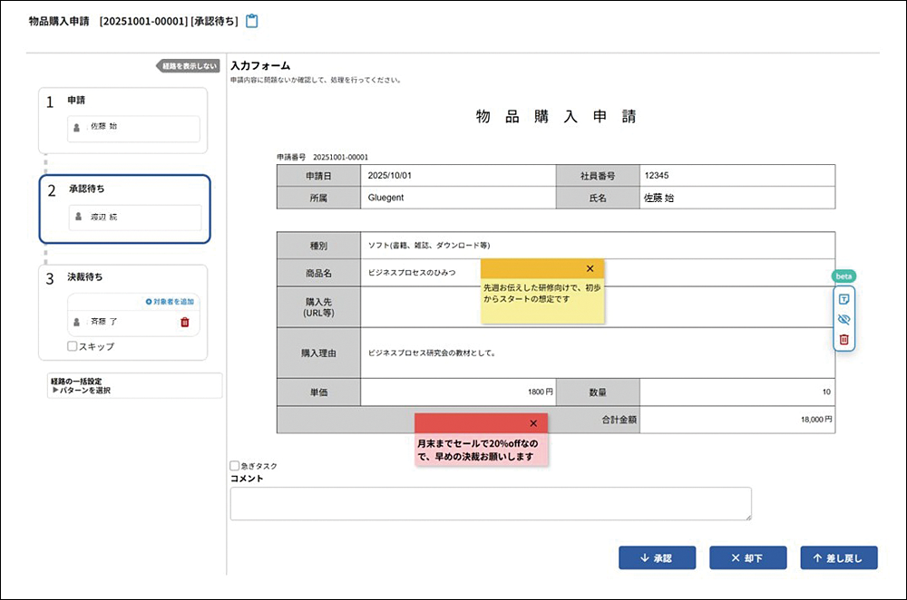Delete sticky notes using red trash icon in beta toolbar
907x600 pixels.
click(844, 339)
